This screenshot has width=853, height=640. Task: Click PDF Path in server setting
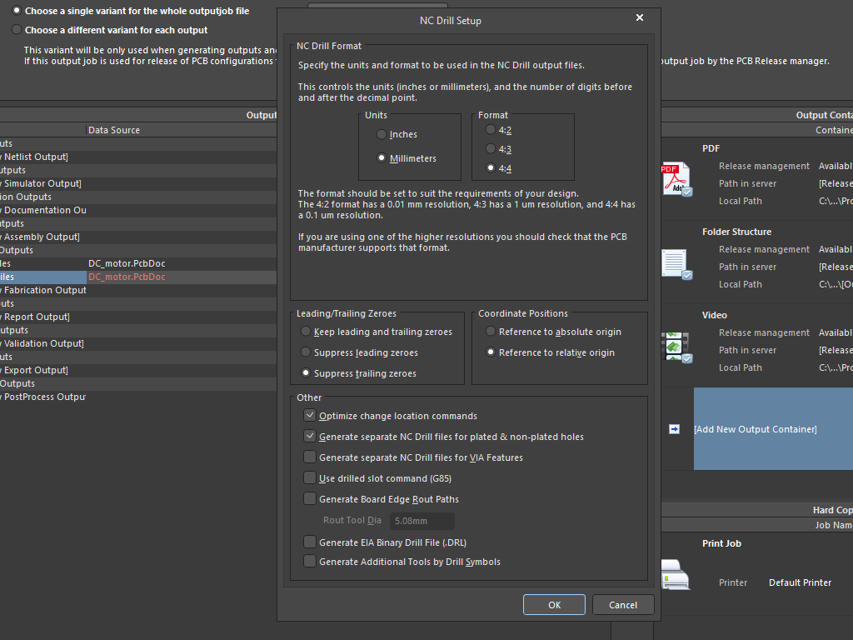[x=747, y=183]
